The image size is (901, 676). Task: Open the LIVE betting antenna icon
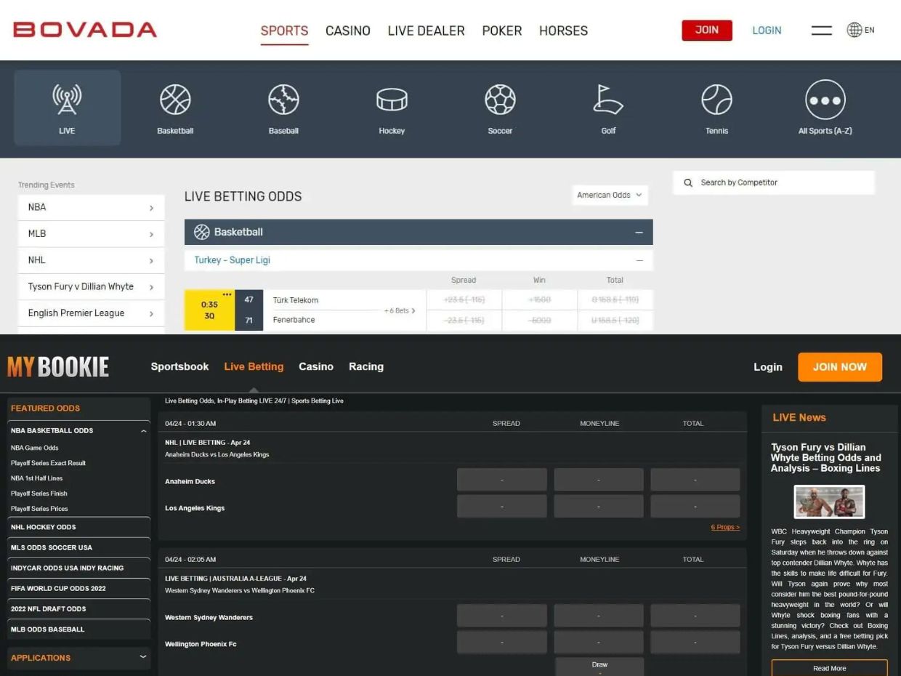67,100
